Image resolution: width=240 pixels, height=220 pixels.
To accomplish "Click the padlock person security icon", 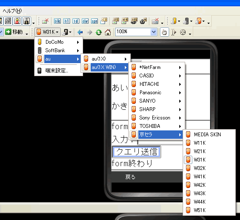I will pos(17,21).
